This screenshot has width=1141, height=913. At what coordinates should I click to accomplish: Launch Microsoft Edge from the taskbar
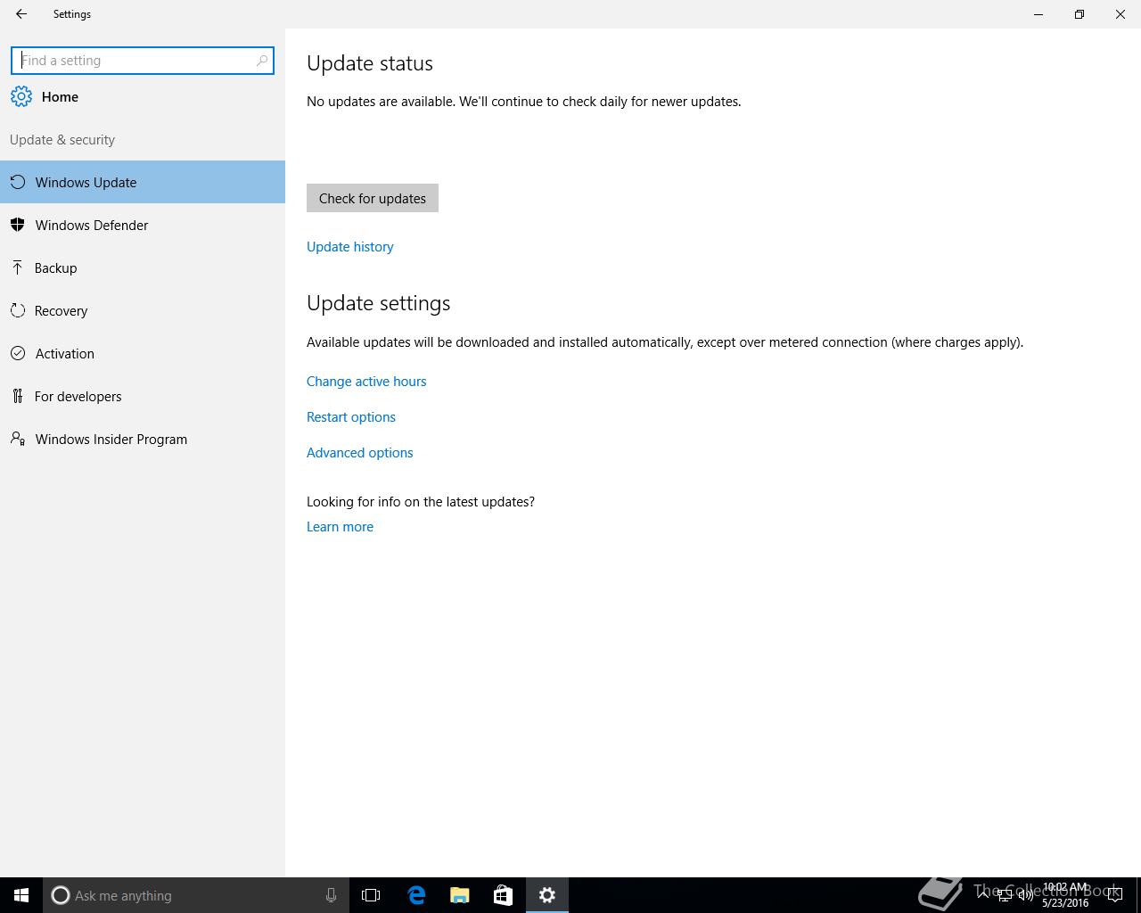pos(416,895)
